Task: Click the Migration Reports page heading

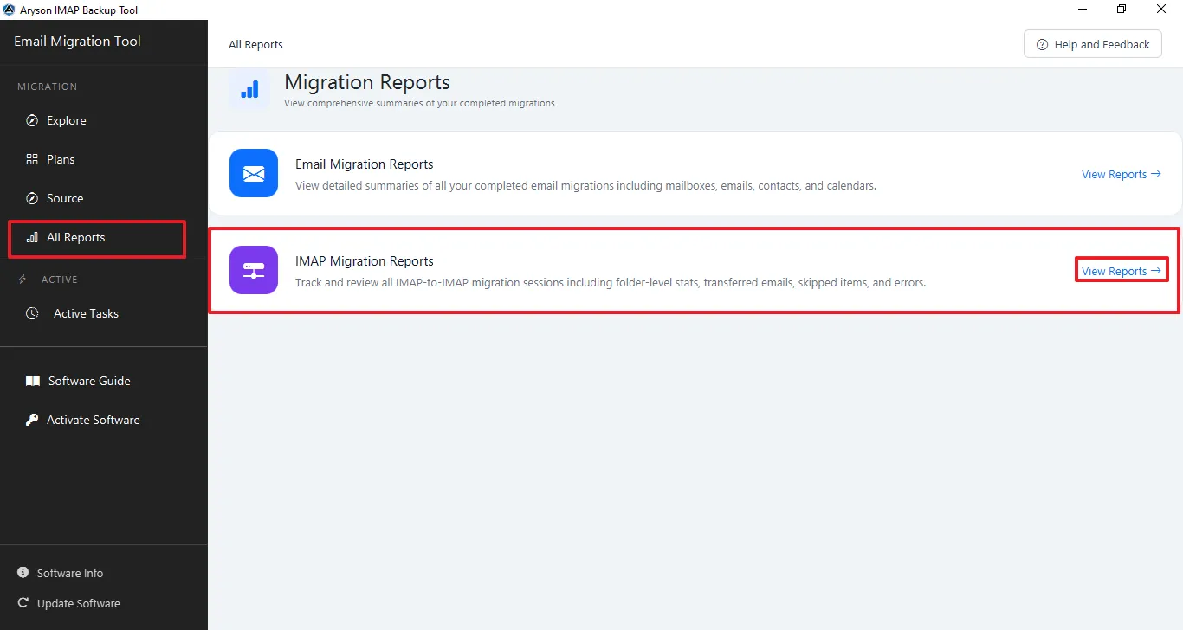Action: pos(367,82)
